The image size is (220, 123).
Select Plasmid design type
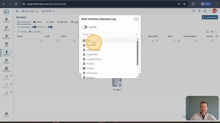pos(109,64)
